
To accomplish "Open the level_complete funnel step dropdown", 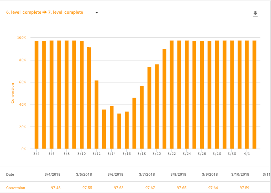I will (44, 13).
